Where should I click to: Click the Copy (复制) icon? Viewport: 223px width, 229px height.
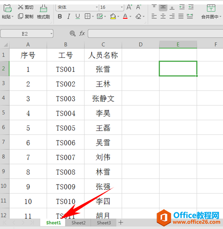pyautogui.click(x=20, y=16)
